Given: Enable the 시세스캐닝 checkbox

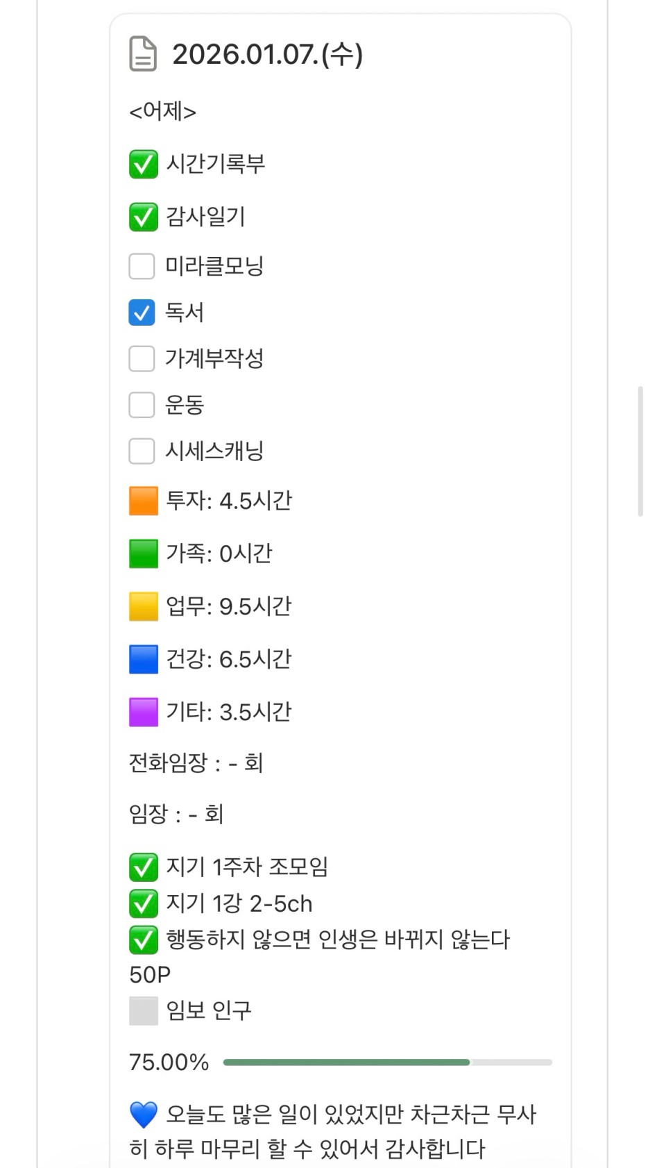Looking at the screenshot, I should [142, 451].
